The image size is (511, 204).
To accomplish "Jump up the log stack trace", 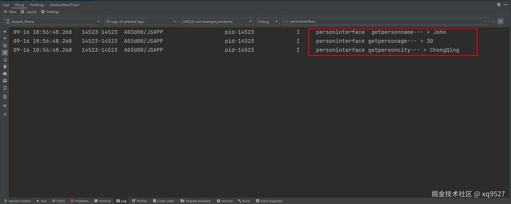I will (x=5, y=32).
